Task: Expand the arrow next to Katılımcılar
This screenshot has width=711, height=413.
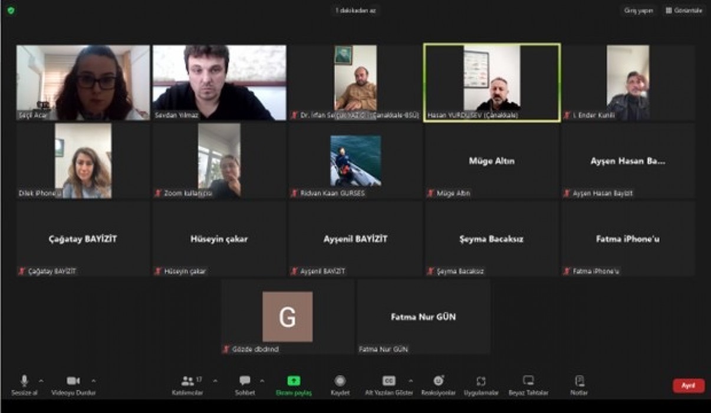Action: 215,381
